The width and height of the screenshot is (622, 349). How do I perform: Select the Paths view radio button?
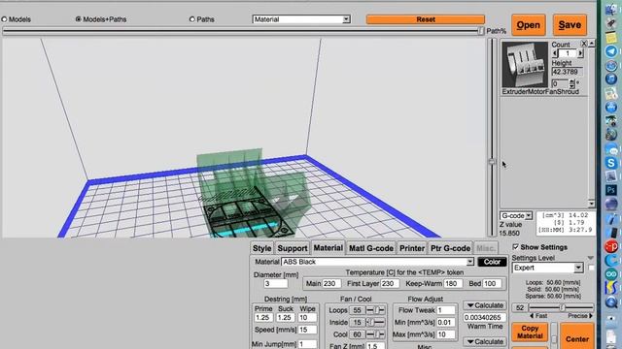[192, 19]
